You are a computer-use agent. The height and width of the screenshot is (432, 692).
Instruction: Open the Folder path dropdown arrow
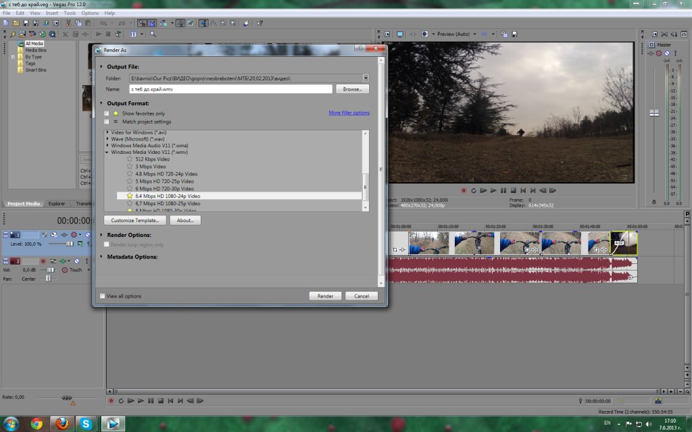click(x=366, y=78)
